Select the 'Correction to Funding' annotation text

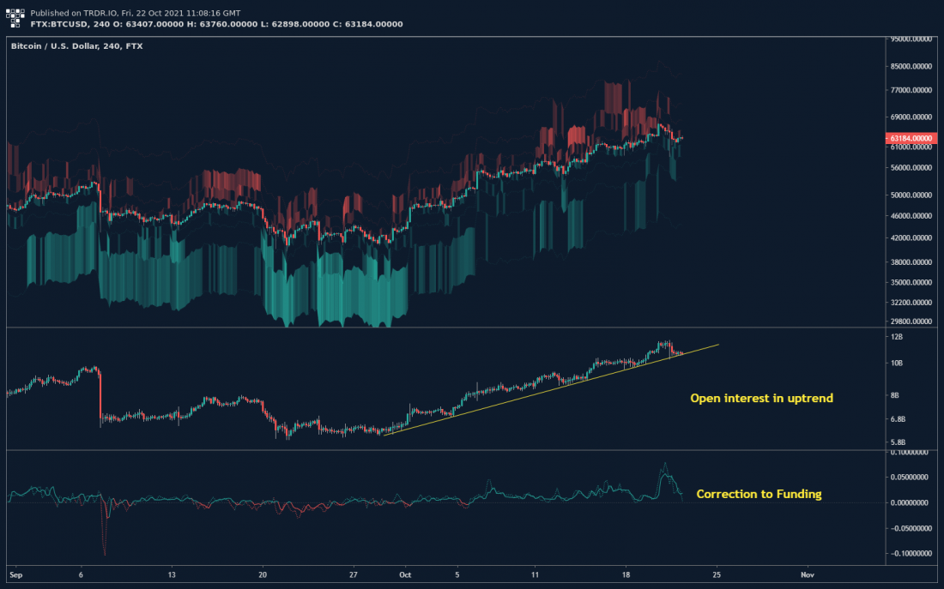759,494
